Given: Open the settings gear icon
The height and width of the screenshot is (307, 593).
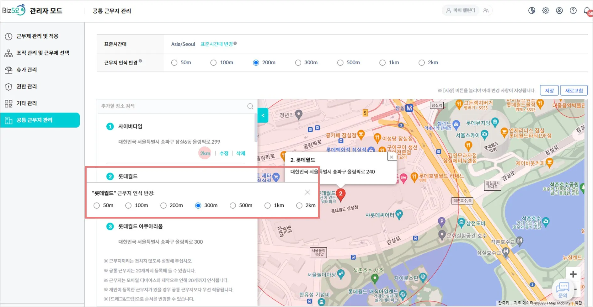Looking at the screenshot, I should (x=546, y=10).
